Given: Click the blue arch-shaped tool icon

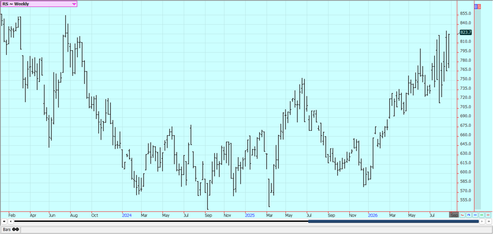Looking at the screenshot, I should coord(469,215).
